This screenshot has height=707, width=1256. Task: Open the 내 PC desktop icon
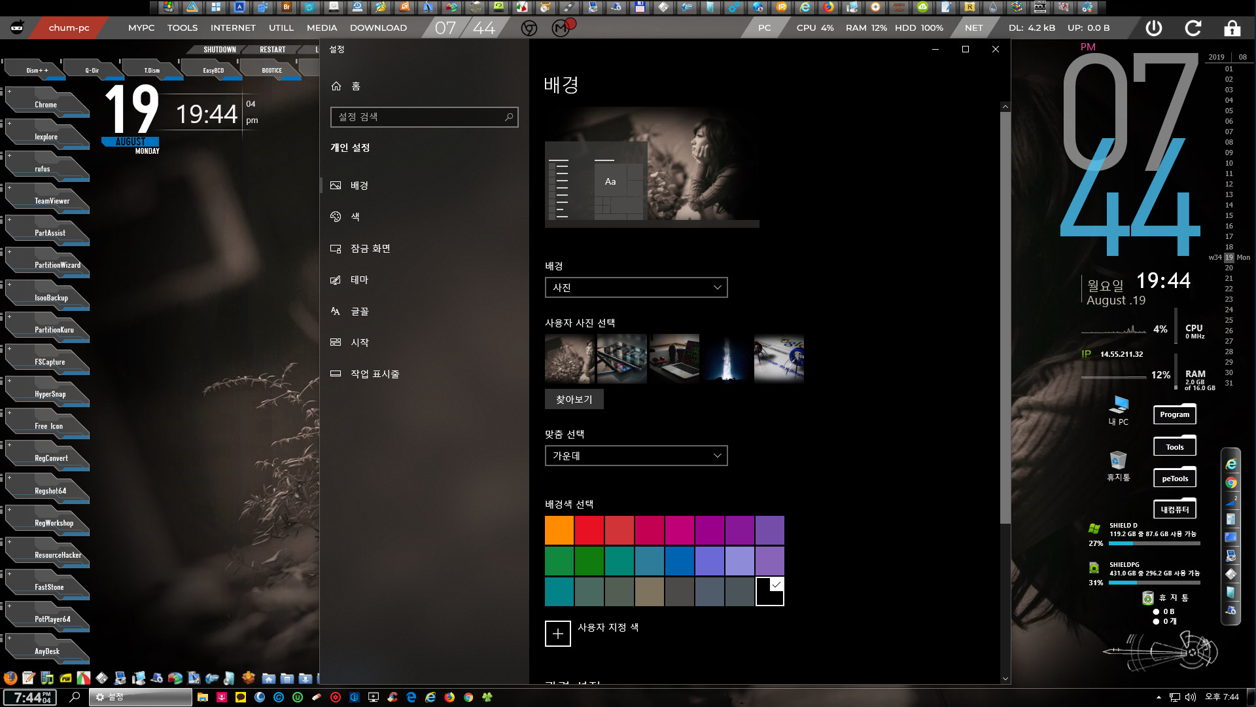1119,410
